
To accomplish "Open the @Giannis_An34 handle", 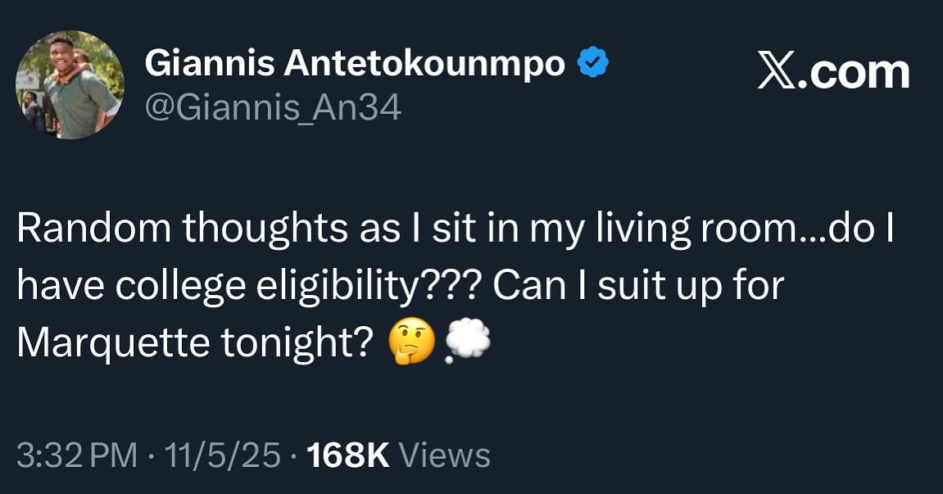I will pyautogui.click(x=274, y=104).
